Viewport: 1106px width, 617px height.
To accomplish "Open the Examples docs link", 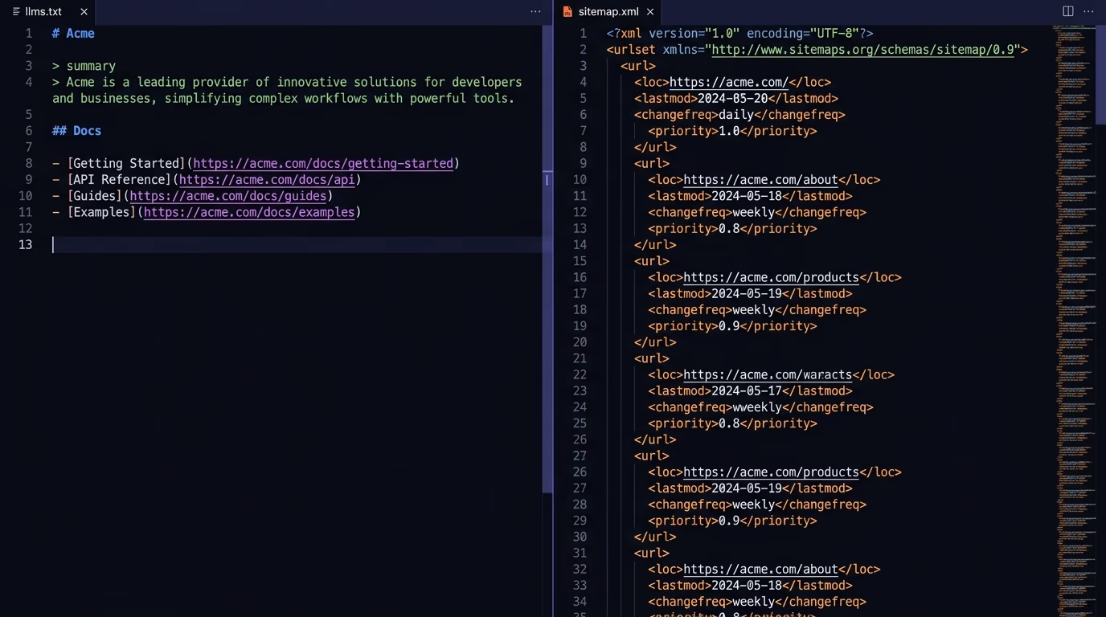I will tap(249, 212).
